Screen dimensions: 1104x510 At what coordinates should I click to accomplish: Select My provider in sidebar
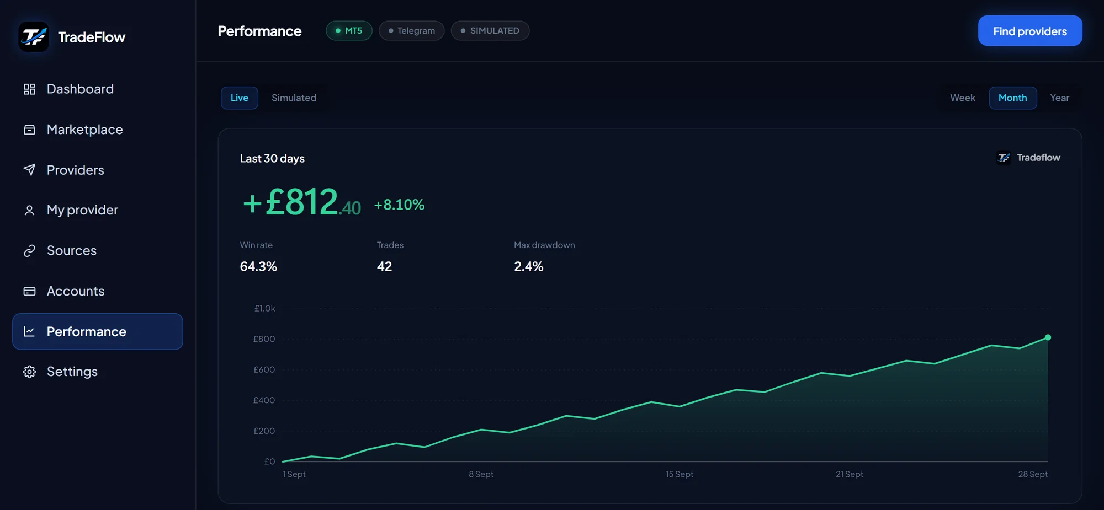click(x=98, y=210)
